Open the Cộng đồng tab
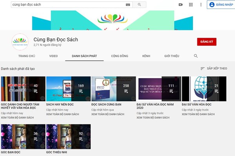Screen dimensions: 235x156 (119, 56)
